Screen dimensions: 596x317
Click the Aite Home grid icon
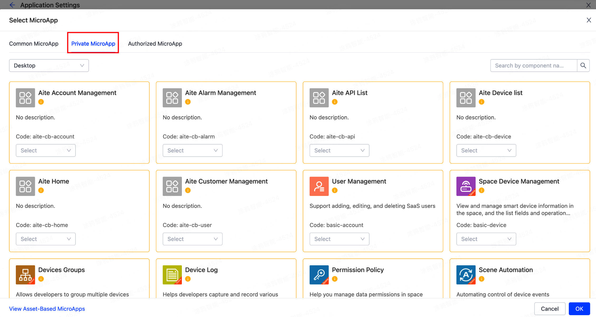25,186
